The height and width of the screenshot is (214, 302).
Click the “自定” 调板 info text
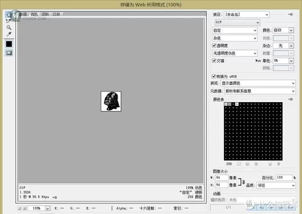pyautogui.click(x=191, y=192)
